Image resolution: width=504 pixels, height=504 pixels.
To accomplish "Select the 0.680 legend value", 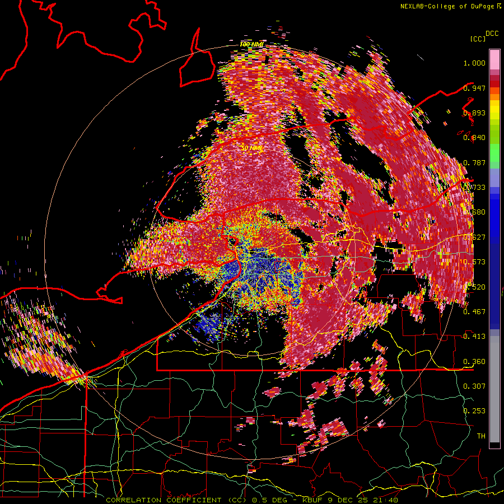I will (x=474, y=212).
